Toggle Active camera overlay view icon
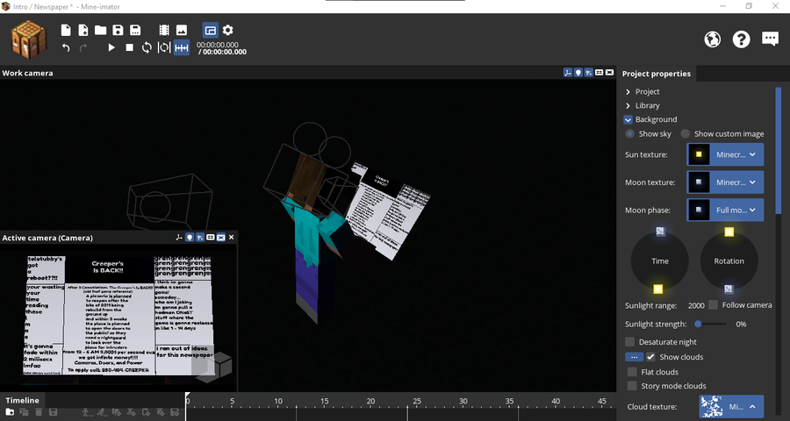Screen dimensions: 790x421 point(220,237)
